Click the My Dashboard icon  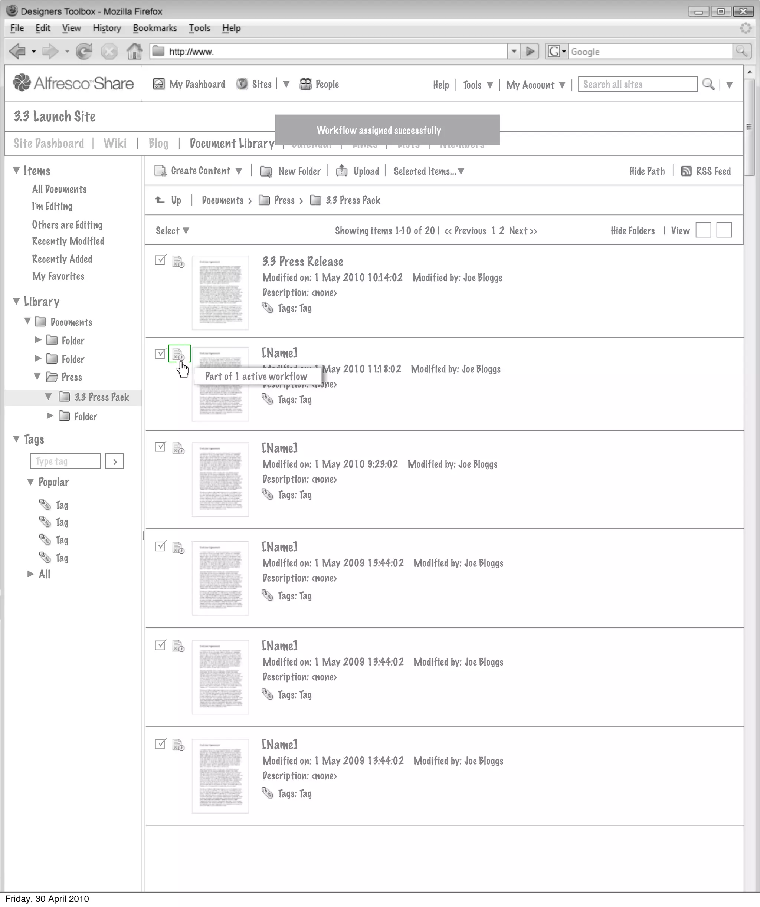[158, 84]
